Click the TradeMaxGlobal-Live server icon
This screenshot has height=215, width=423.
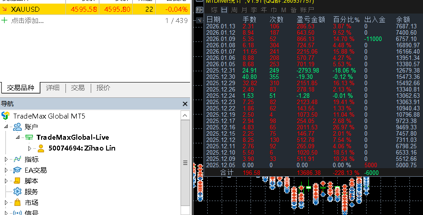(29, 137)
